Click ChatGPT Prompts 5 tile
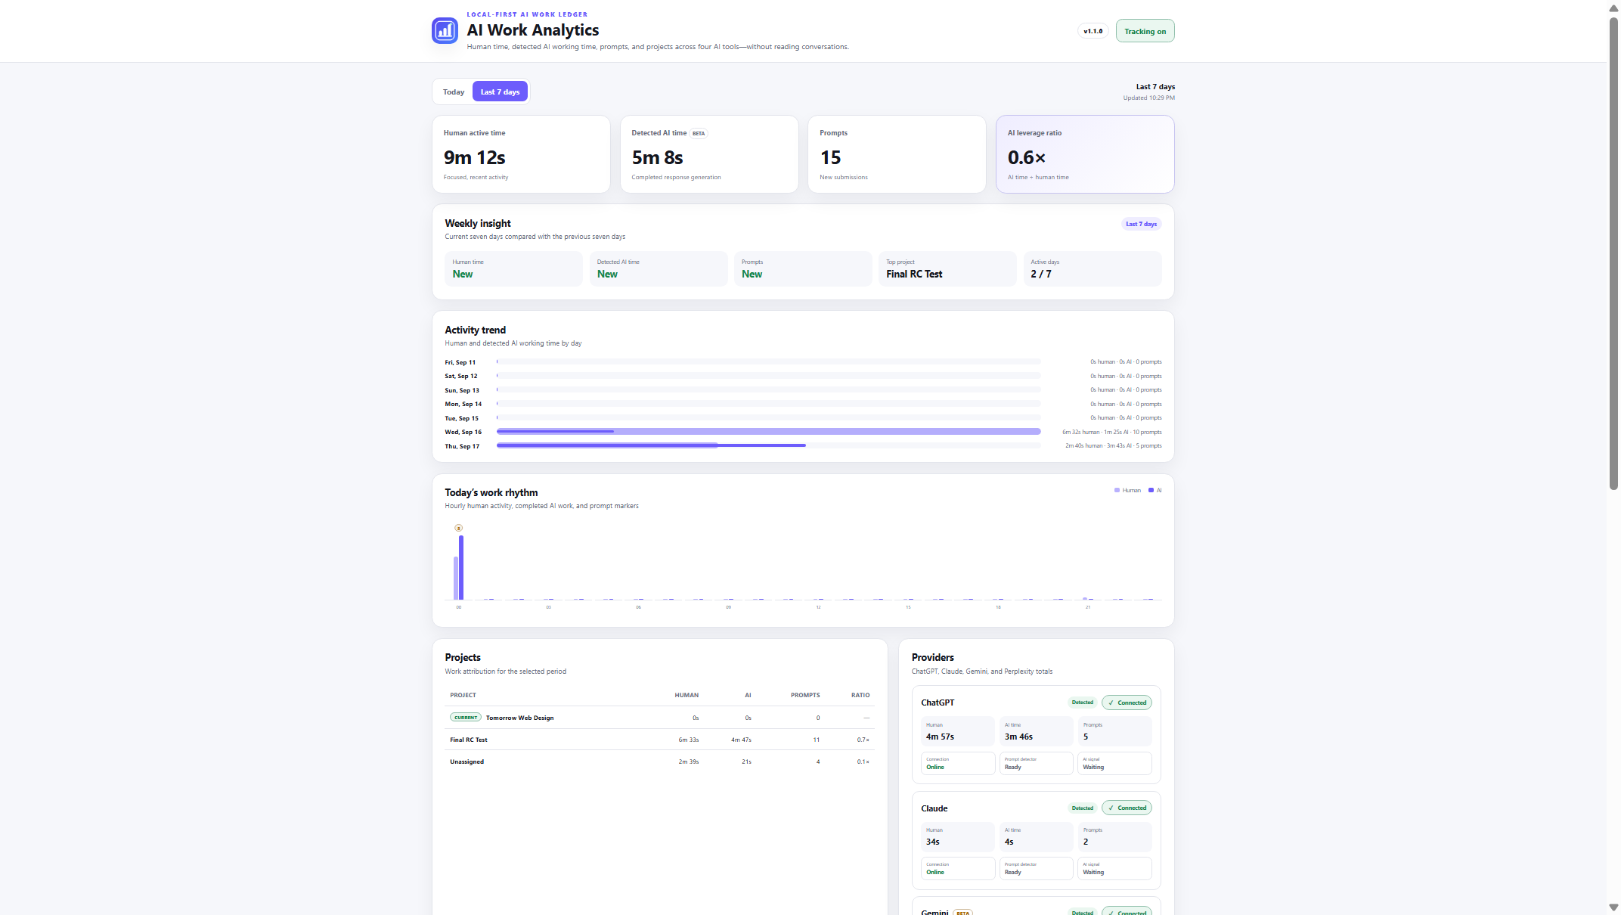Screen dimensions: 1621x915 1114,731
